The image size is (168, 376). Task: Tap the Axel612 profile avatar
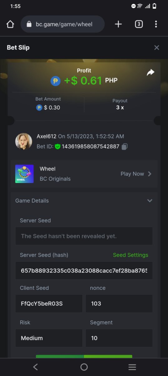pyautogui.click(x=24, y=142)
